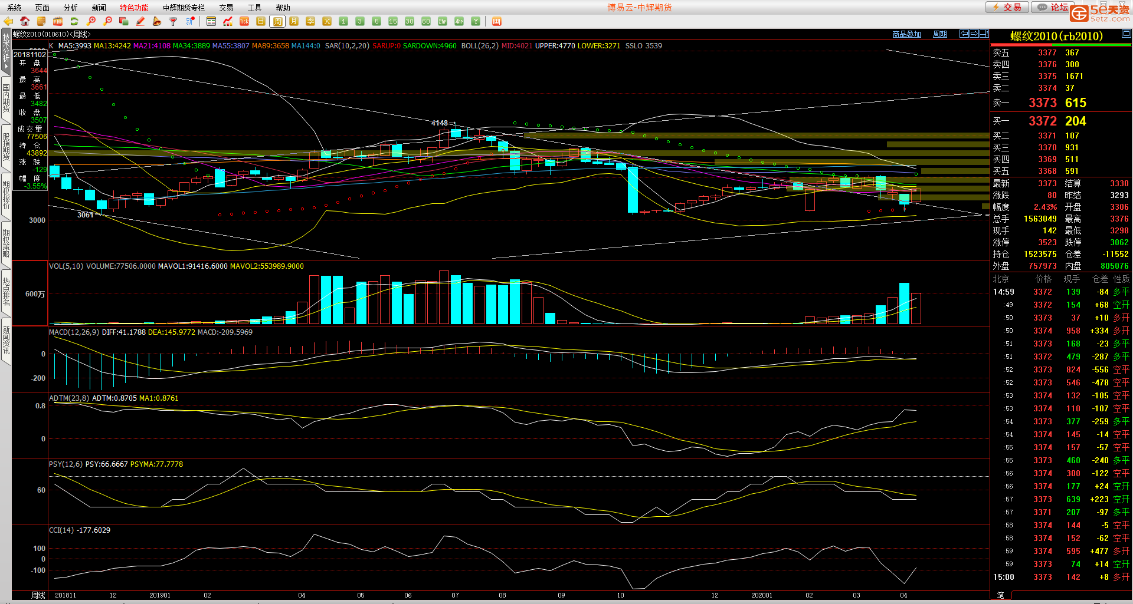The height and width of the screenshot is (604, 1133).
Task: Select the 3-minute period button
Action: coord(360,21)
